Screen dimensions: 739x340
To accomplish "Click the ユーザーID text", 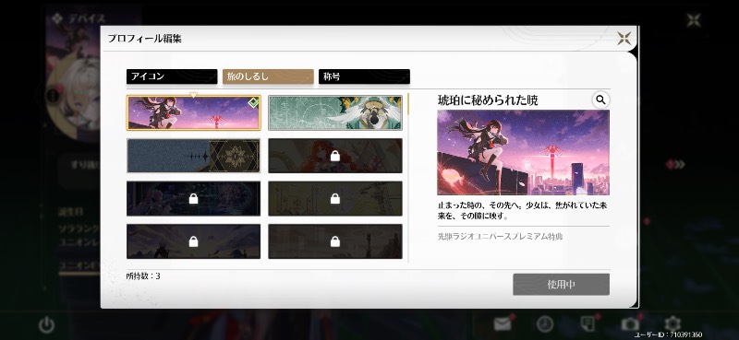I will click(668, 334).
